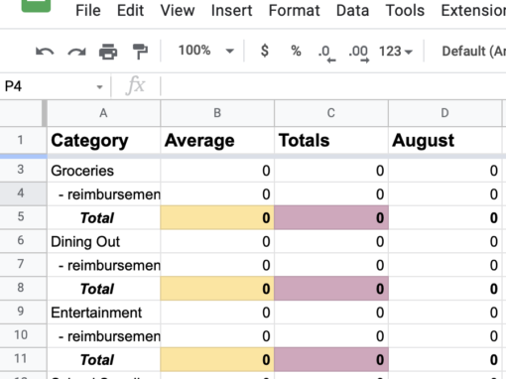This screenshot has height=379, width=506.
Task: Format as percent with % icon
Action: pos(296,51)
